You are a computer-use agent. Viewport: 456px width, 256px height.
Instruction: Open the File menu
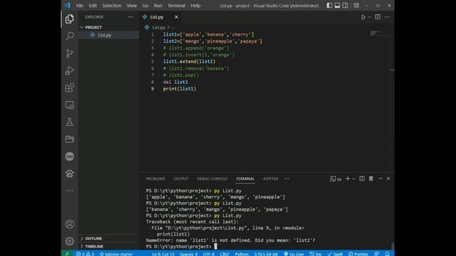(80, 6)
